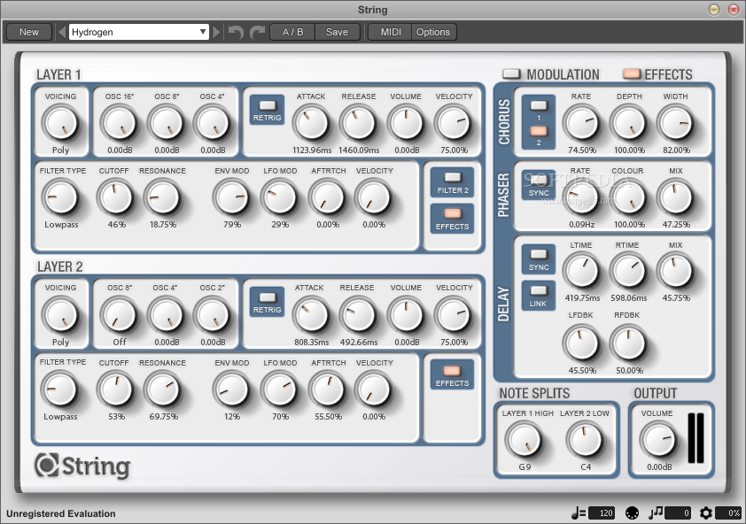
Task: Go to next preset arrow
Action: click(216, 32)
